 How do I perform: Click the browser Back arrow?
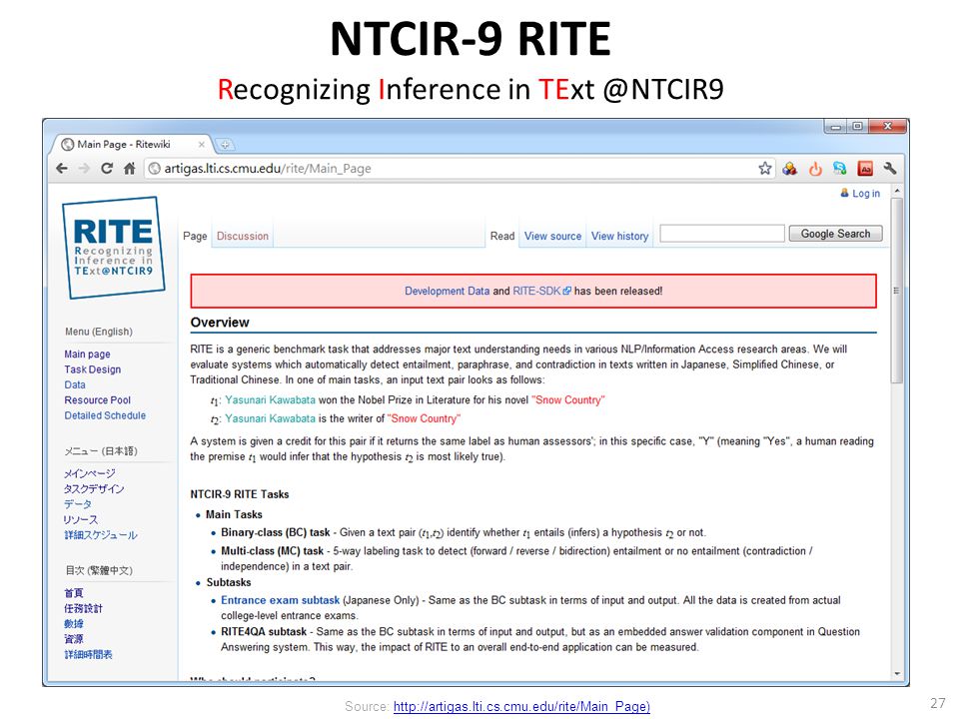[62, 168]
